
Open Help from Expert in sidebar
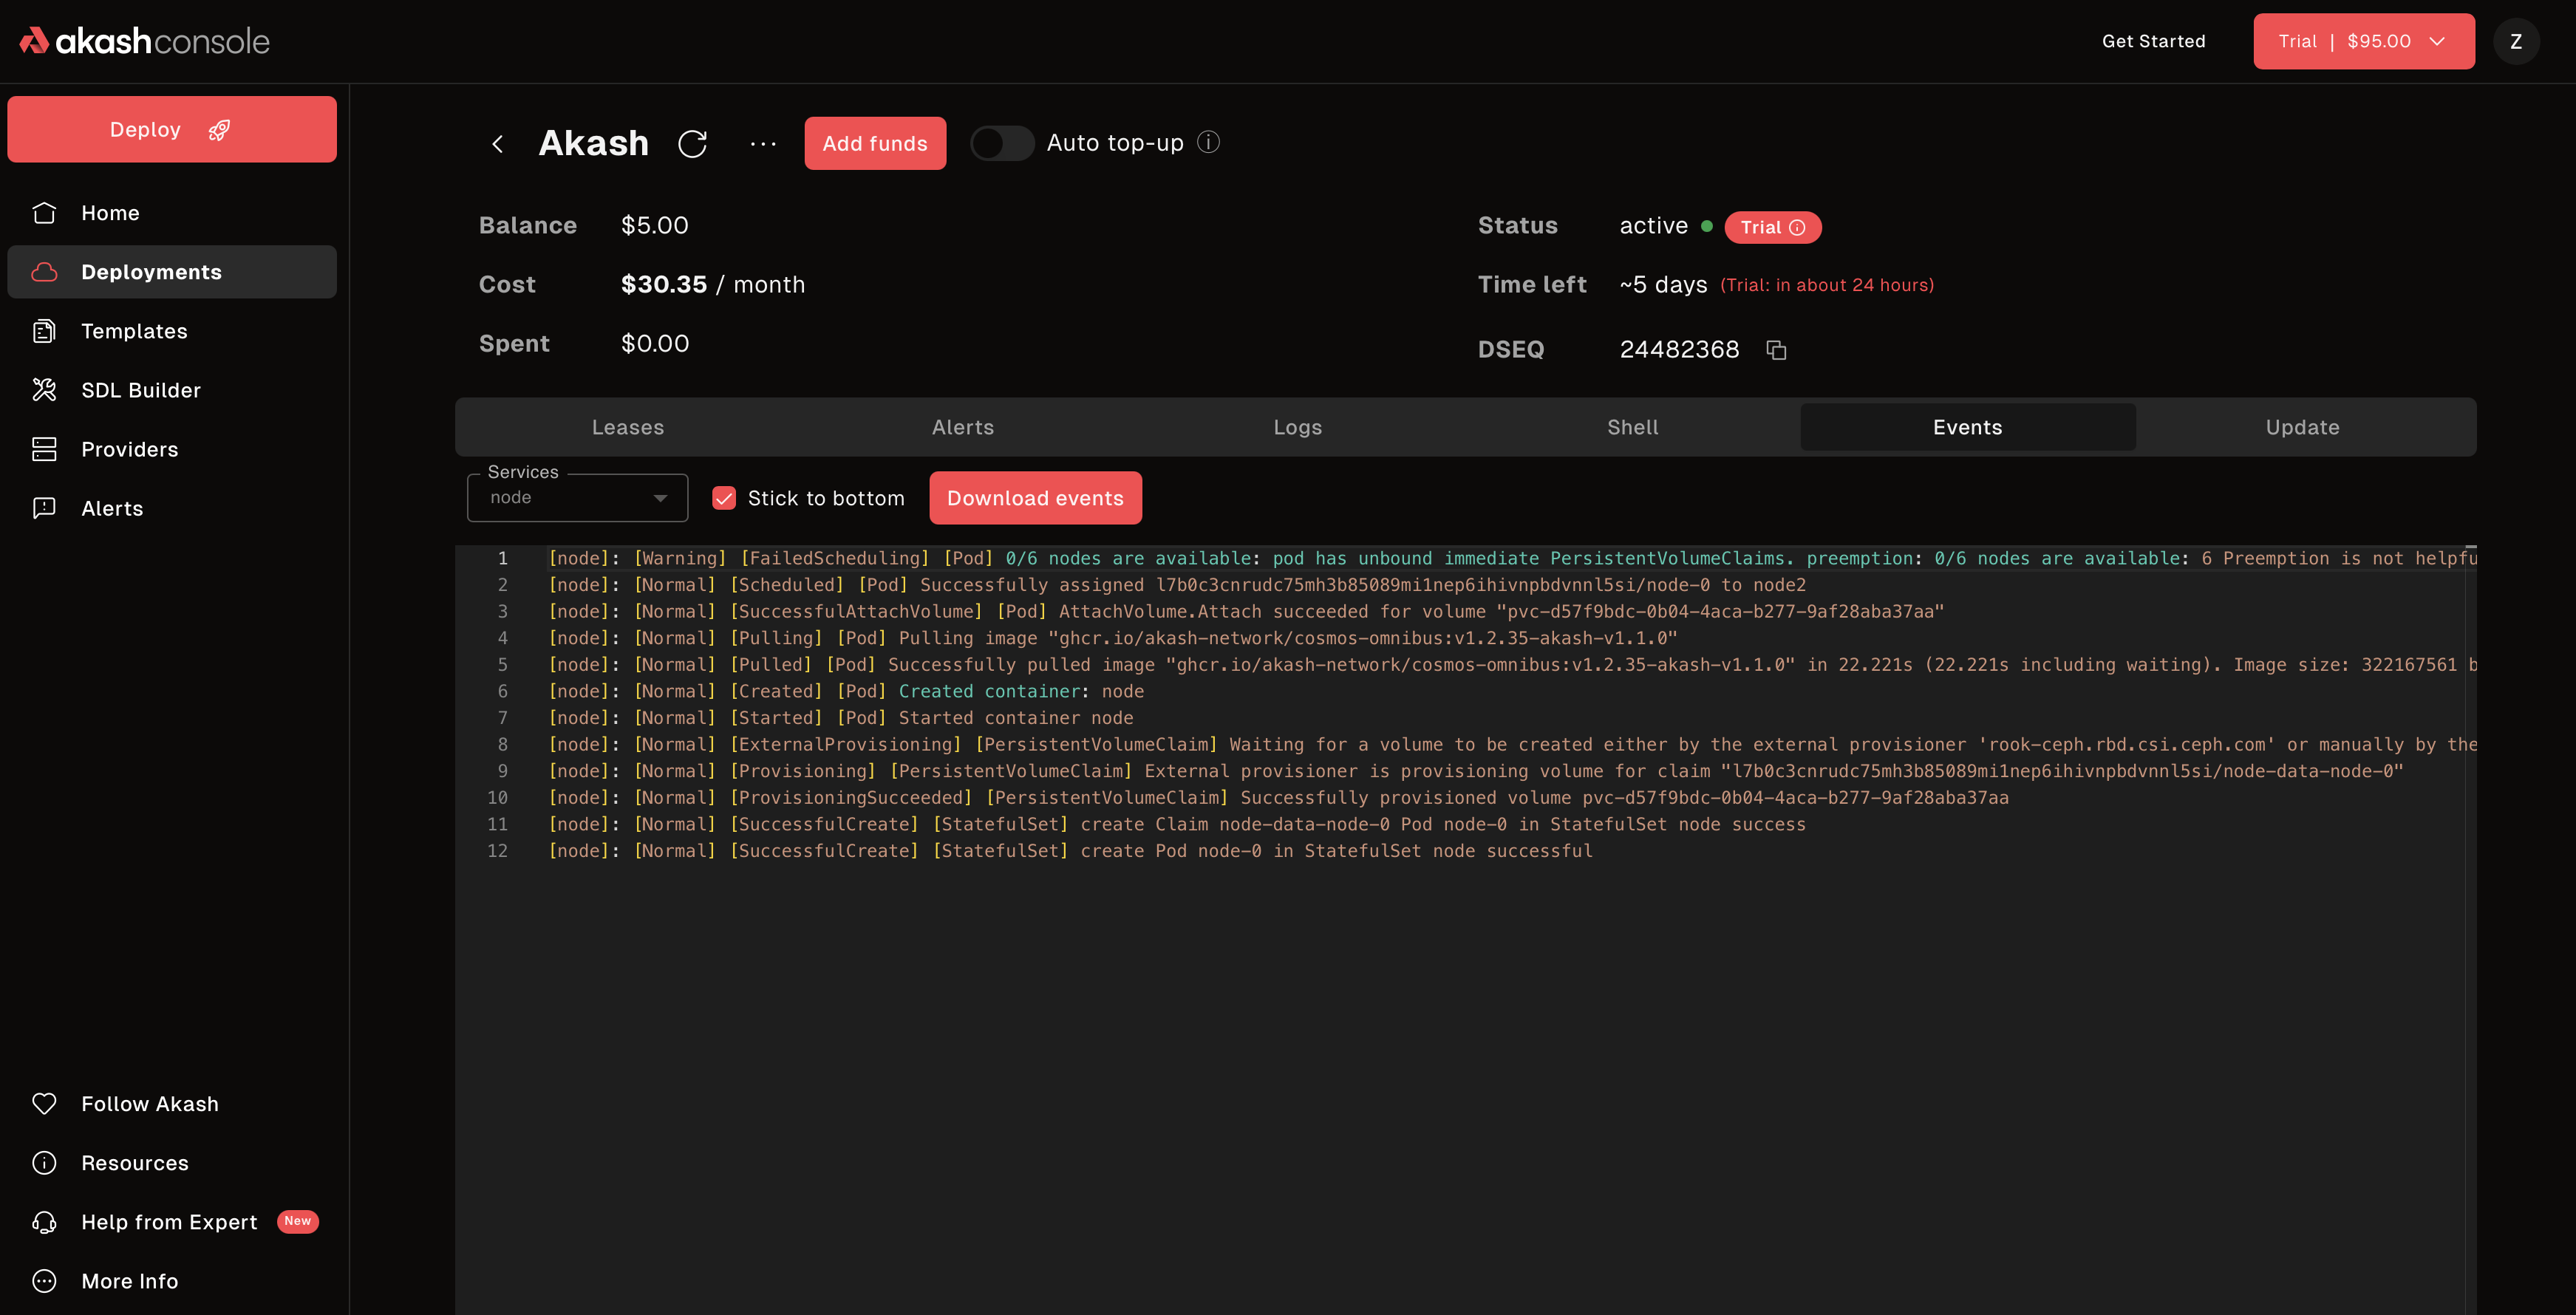point(169,1222)
